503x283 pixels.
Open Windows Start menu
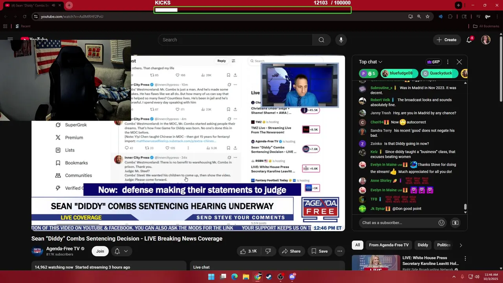pos(211,277)
